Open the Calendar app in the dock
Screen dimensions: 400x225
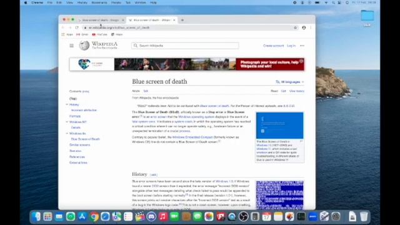pos(267,217)
